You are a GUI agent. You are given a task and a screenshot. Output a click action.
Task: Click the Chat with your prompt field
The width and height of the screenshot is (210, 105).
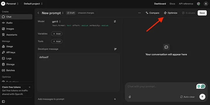(161, 87)
